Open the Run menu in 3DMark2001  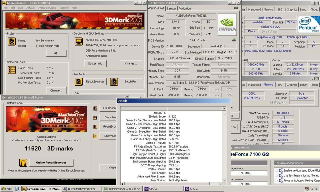coord(20,8)
